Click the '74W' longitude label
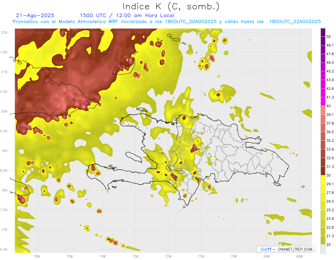This screenshot has height=260, width=336. point(102,256)
